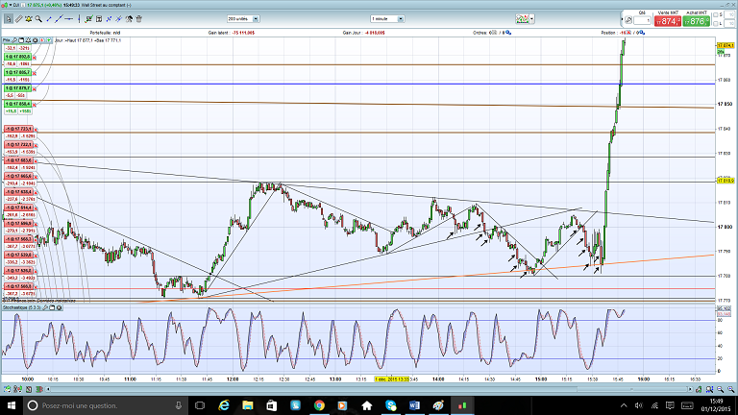This screenshot has width=738, height=415.
Task: Tick the L limit checkbox
Action: click(x=715, y=23)
